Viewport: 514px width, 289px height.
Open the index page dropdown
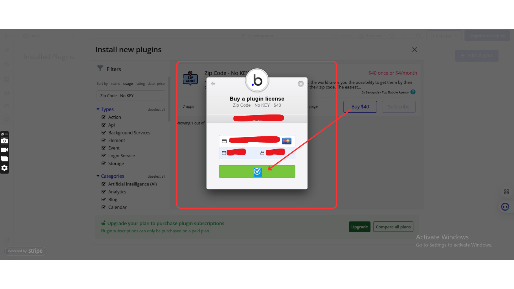tap(48, 36)
